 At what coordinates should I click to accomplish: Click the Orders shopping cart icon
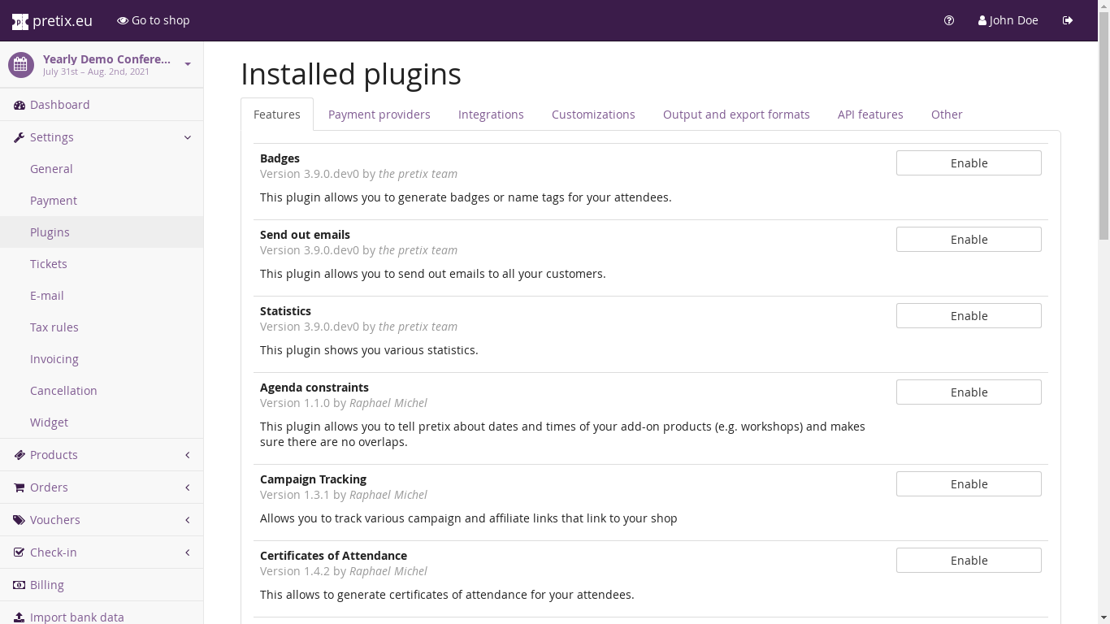click(20, 487)
